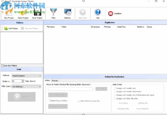
Task: Open the red Toolbox icon
Action: (110, 14)
